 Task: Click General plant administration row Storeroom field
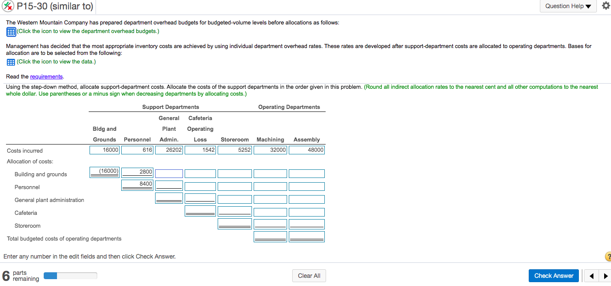coord(235,199)
